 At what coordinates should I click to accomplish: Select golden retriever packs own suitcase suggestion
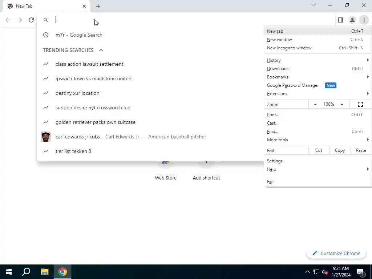pyautogui.click(x=150, y=122)
